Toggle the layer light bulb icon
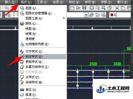Image resolution: width=133 pixels, height=99 pixels. coord(14,15)
